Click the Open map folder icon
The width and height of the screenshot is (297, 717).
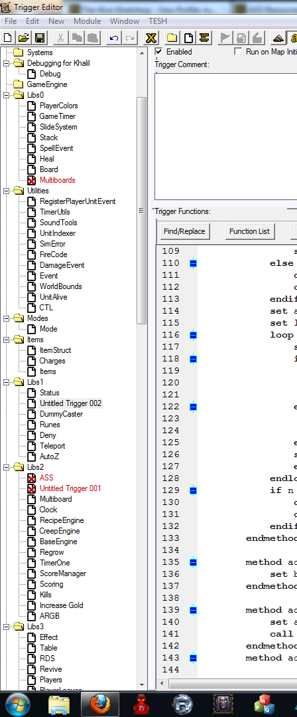tap(24, 37)
